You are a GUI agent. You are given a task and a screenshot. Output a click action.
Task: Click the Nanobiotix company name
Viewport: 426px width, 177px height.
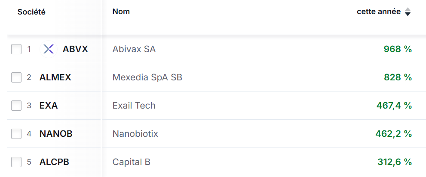[x=135, y=134]
